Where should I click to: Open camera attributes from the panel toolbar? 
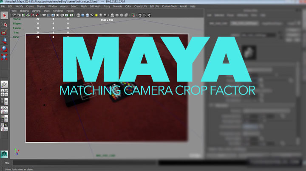pos(19,15)
